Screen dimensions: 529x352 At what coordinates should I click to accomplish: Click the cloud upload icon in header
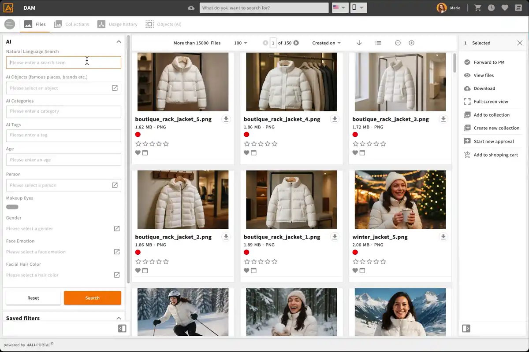pos(191,8)
